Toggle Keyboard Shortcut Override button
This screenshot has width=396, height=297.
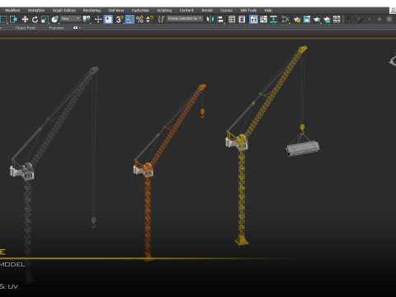click(108, 19)
